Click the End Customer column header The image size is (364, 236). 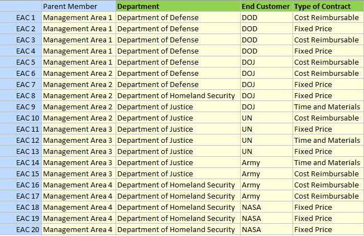pos(266,6)
